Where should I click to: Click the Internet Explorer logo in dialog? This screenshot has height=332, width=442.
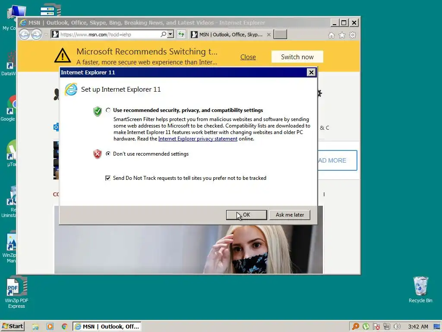pyautogui.click(x=71, y=89)
